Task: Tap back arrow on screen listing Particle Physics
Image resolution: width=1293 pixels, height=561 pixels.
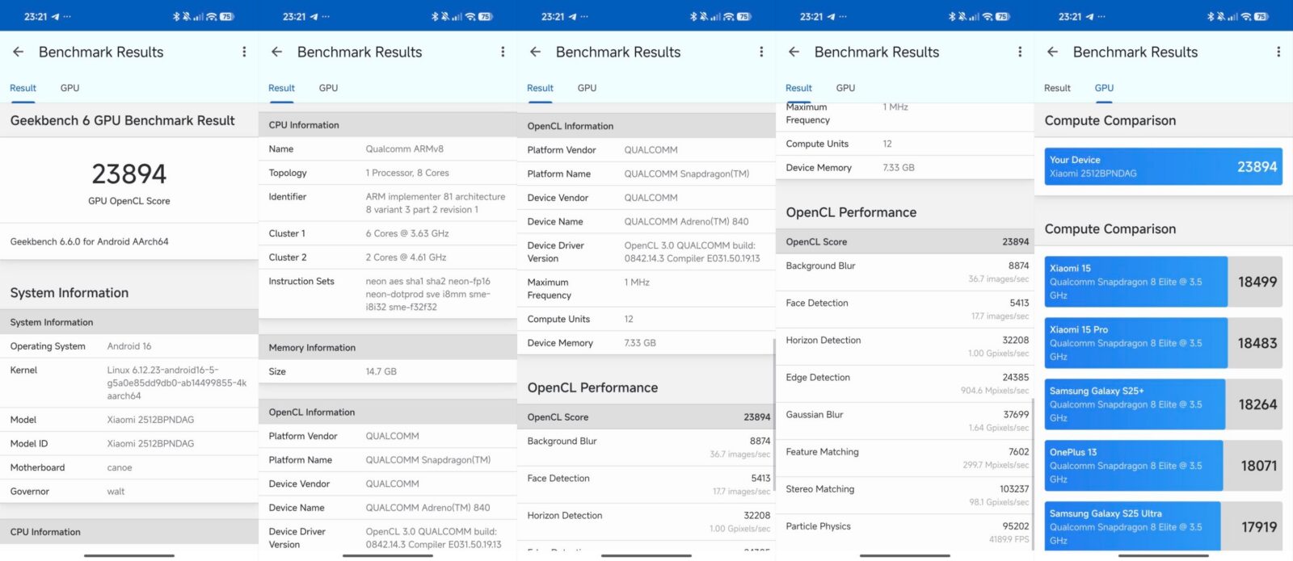Action: point(794,52)
